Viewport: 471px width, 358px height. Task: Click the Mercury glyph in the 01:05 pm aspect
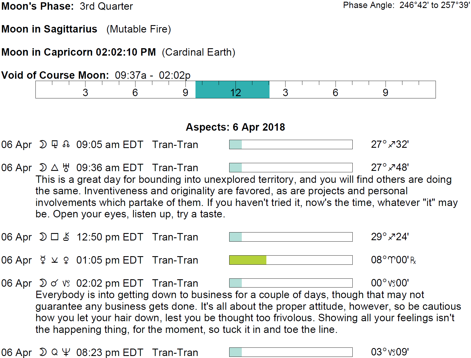click(43, 260)
